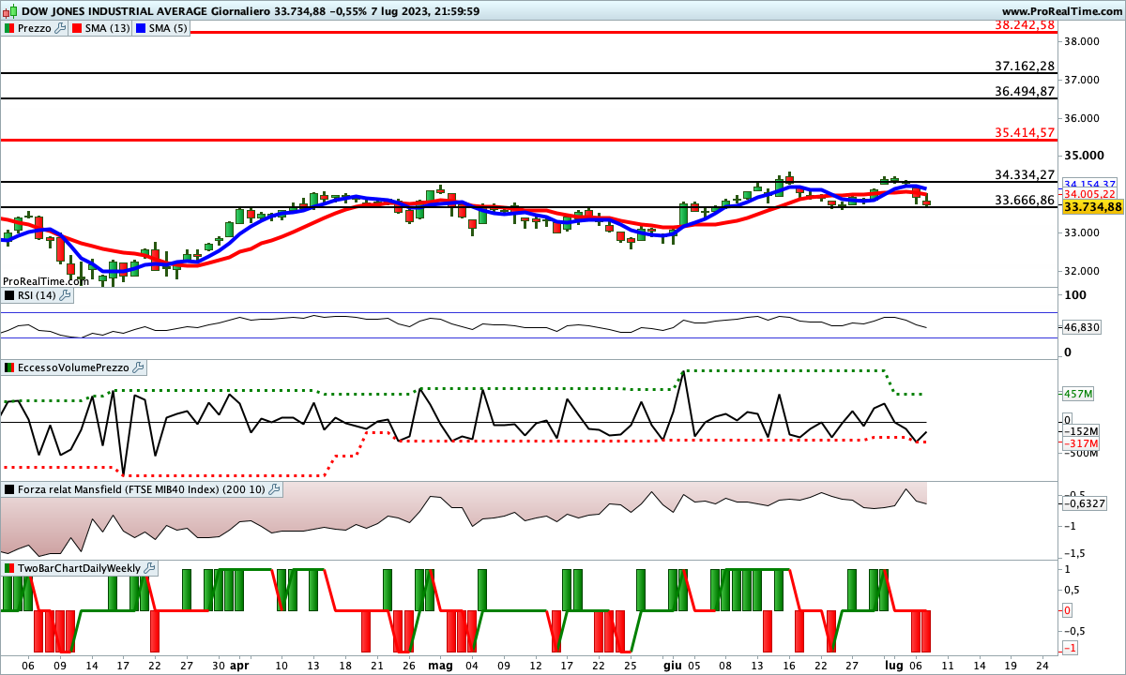Click the -0,6327 Mansfield value tag
Screen dimensions: 1126x675
coord(1085,503)
